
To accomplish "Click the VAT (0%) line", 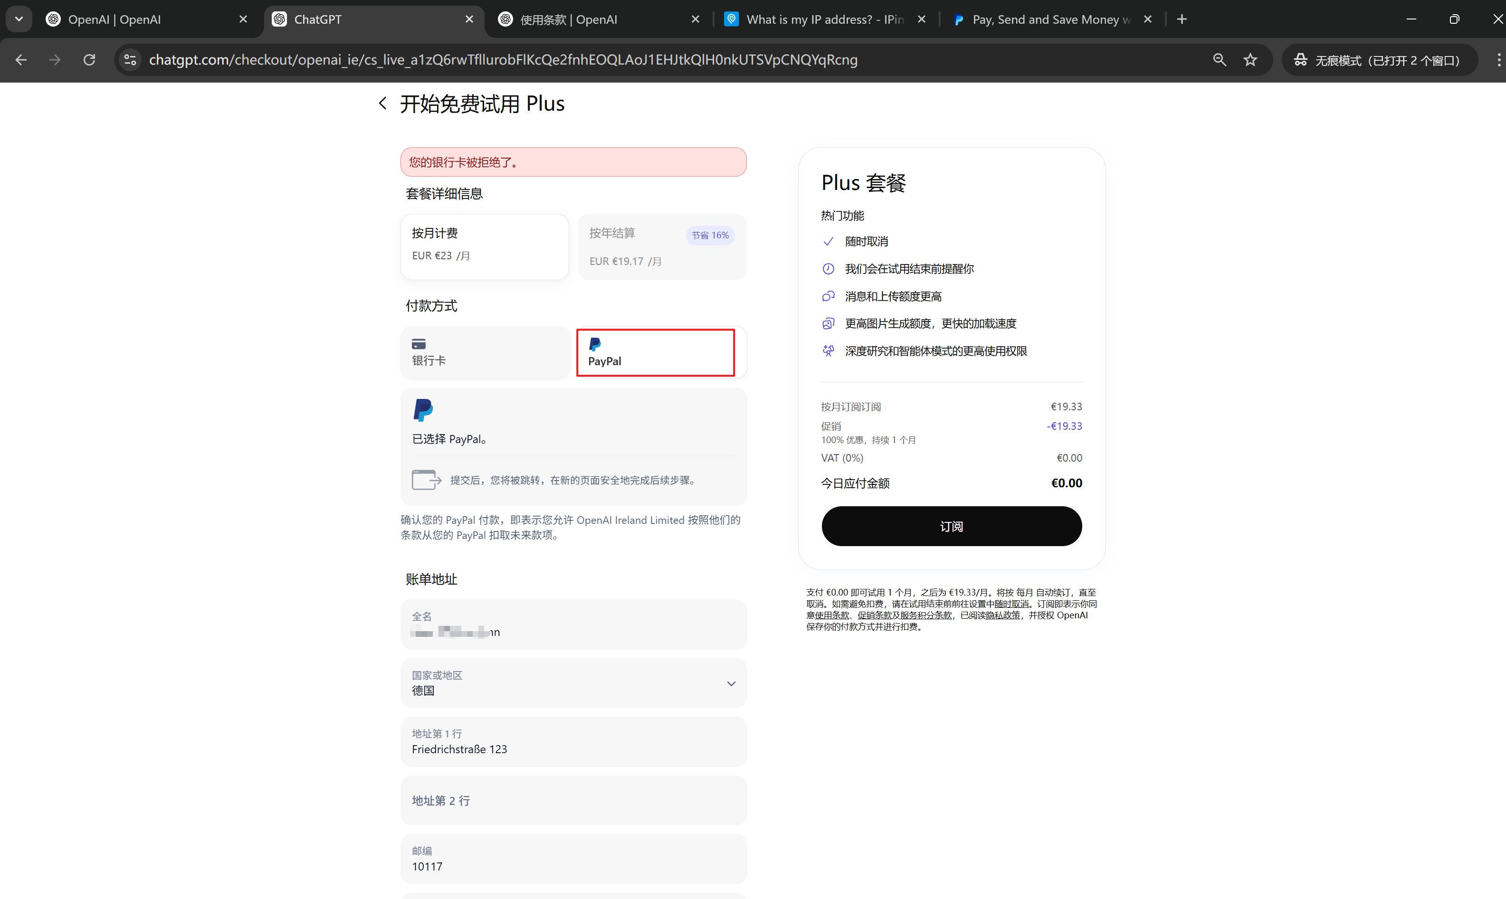I will click(x=952, y=458).
